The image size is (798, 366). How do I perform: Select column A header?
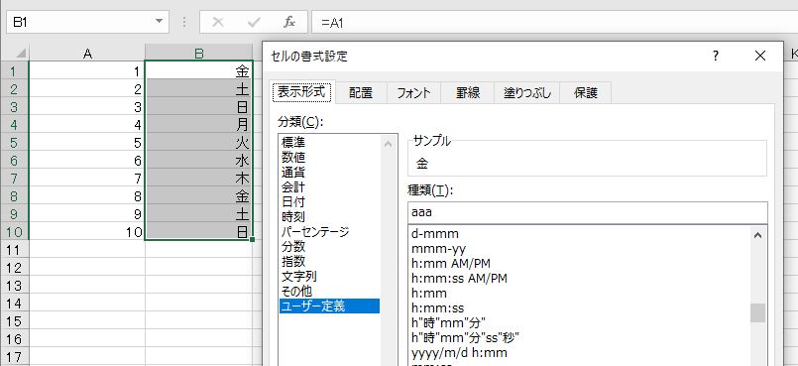(x=87, y=53)
